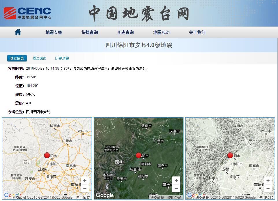
Task: Open the 地震活动 menu
Action: pyautogui.click(x=161, y=32)
